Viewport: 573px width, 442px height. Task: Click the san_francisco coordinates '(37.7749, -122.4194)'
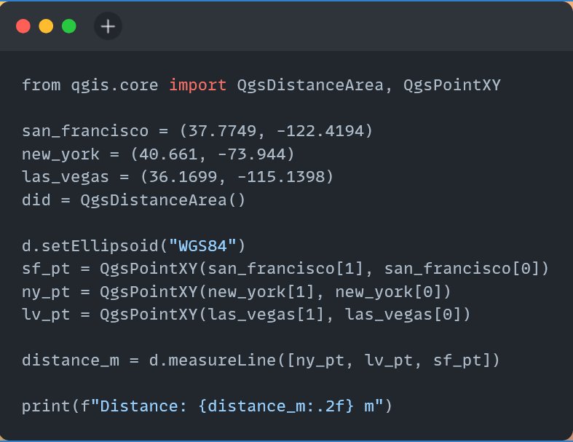[276, 131]
